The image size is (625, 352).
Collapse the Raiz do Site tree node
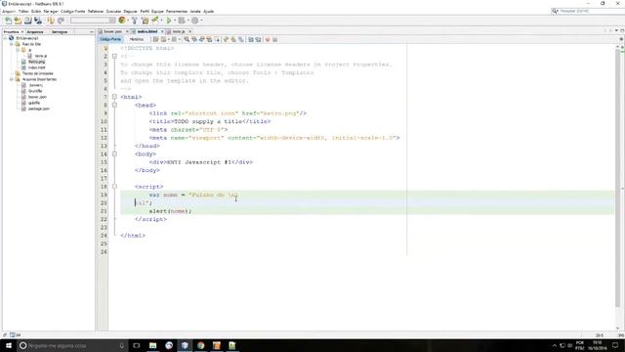point(12,44)
